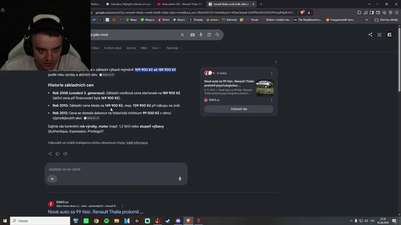401x225 pixels.
Task: Open the Brave VPN shield icon
Action: (390, 12)
